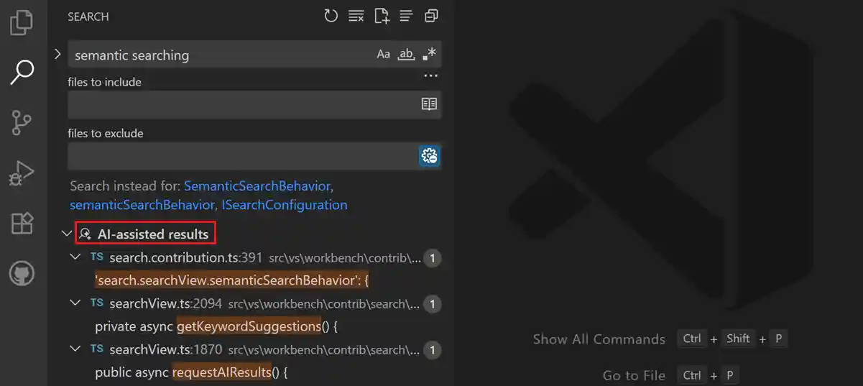Open the 'search.searchView.semanticSearchBehavior' match line
The image size is (863, 386).
click(231, 280)
